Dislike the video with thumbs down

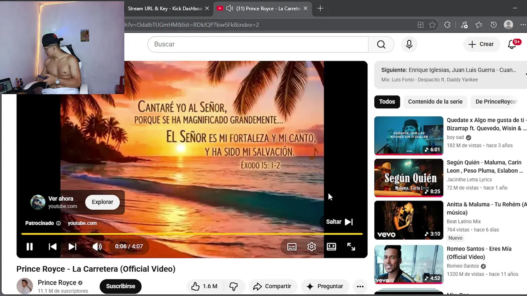234,286
